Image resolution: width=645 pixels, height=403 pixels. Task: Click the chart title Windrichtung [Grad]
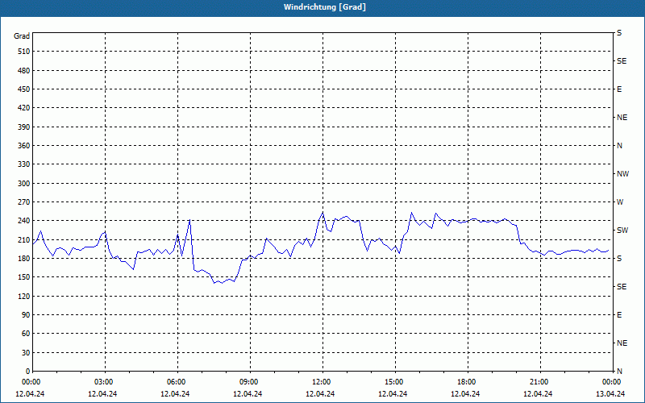(325, 7)
